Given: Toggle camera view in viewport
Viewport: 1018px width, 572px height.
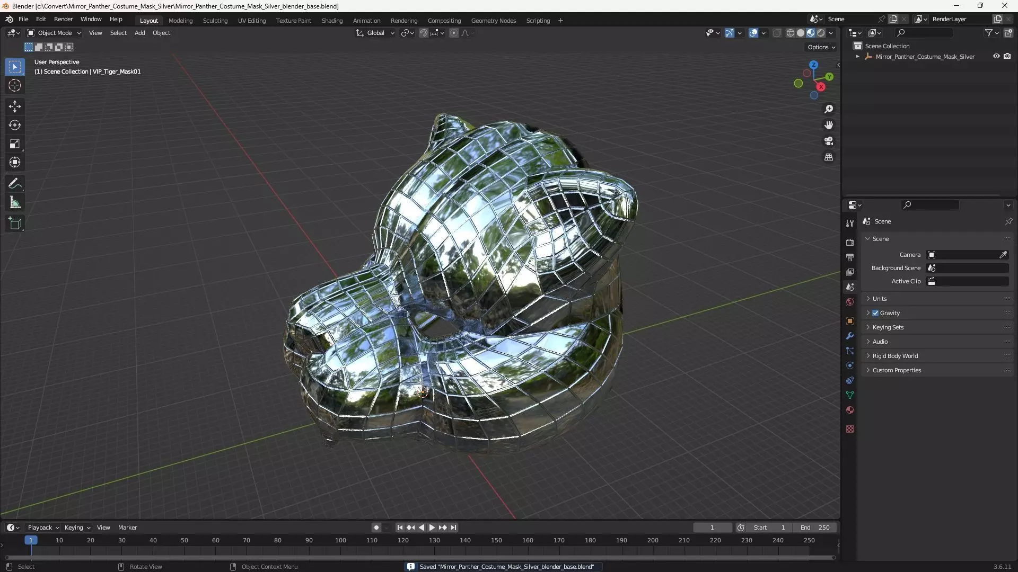Looking at the screenshot, I should (x=829, y=141).
